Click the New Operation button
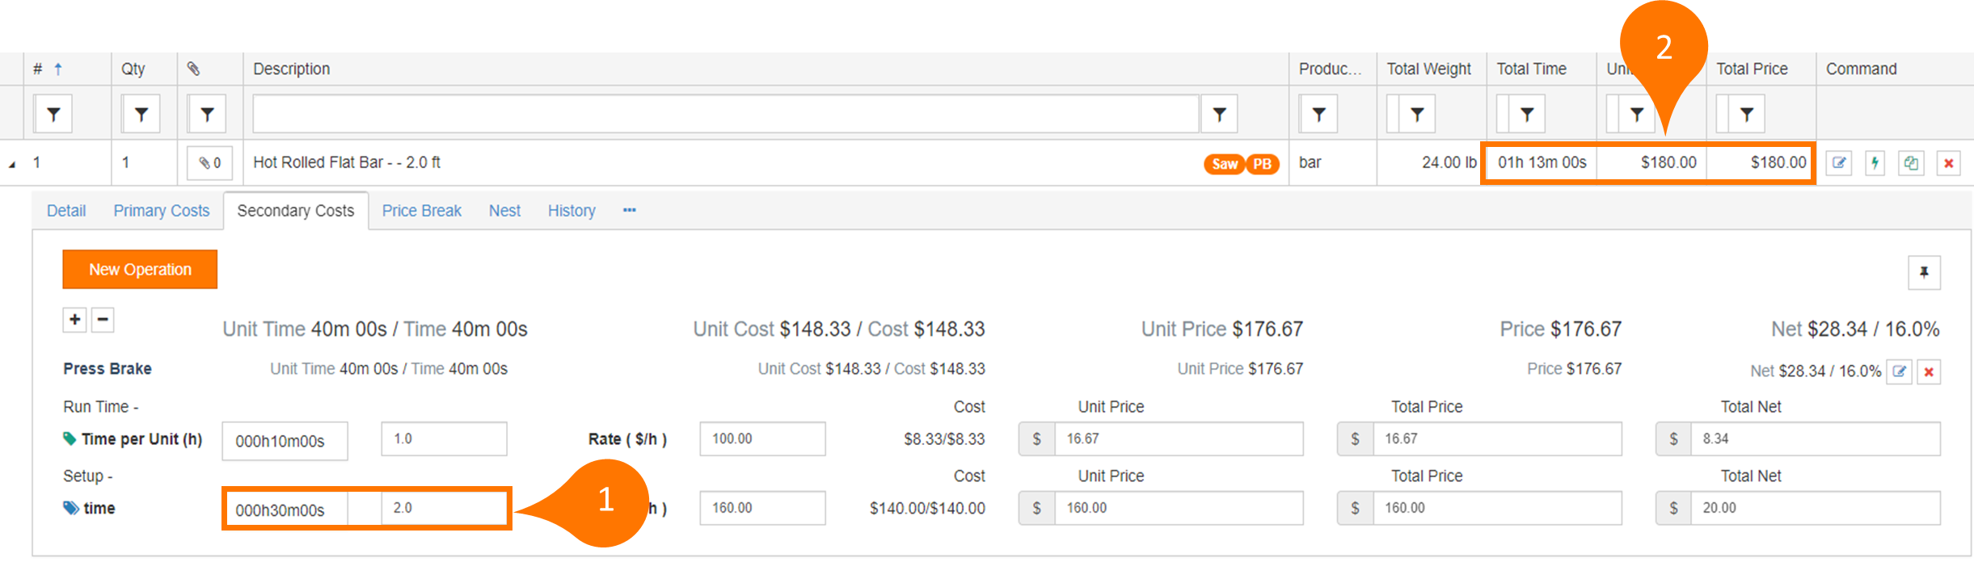 140,269
